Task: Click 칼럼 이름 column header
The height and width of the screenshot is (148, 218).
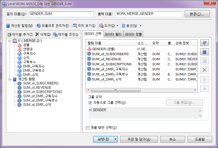Action: pos(111,43)
